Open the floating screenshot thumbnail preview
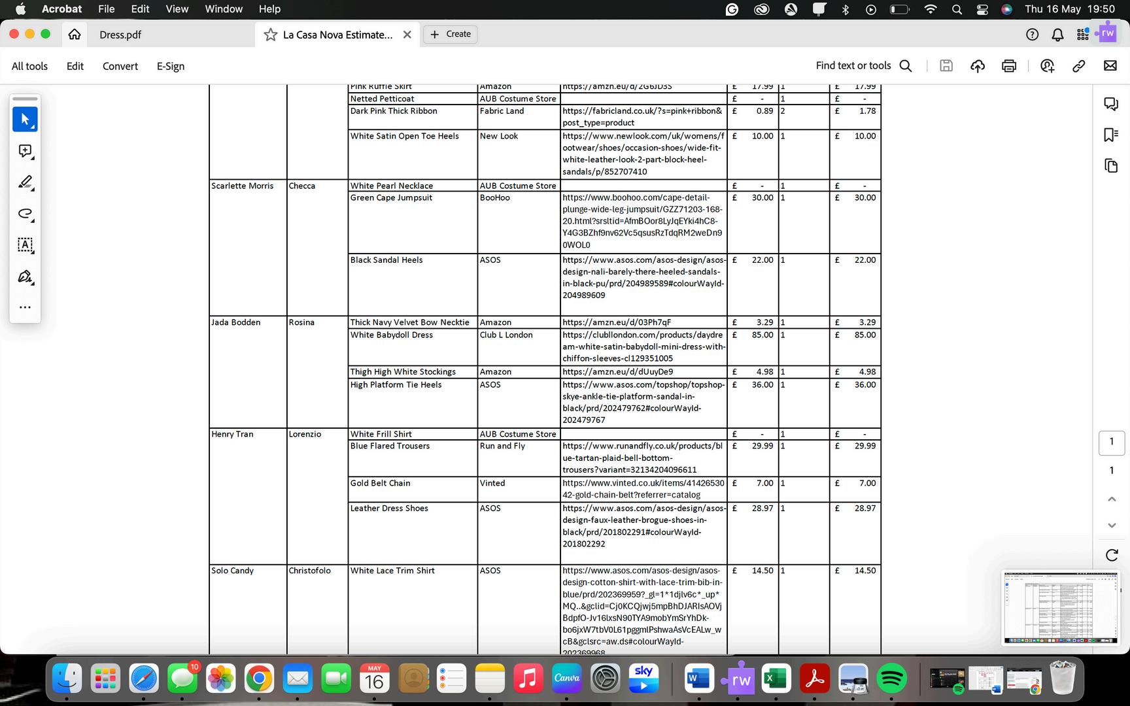This screenshot has width=1130, height=706. pyautogui.click(x=1061, y=607)
